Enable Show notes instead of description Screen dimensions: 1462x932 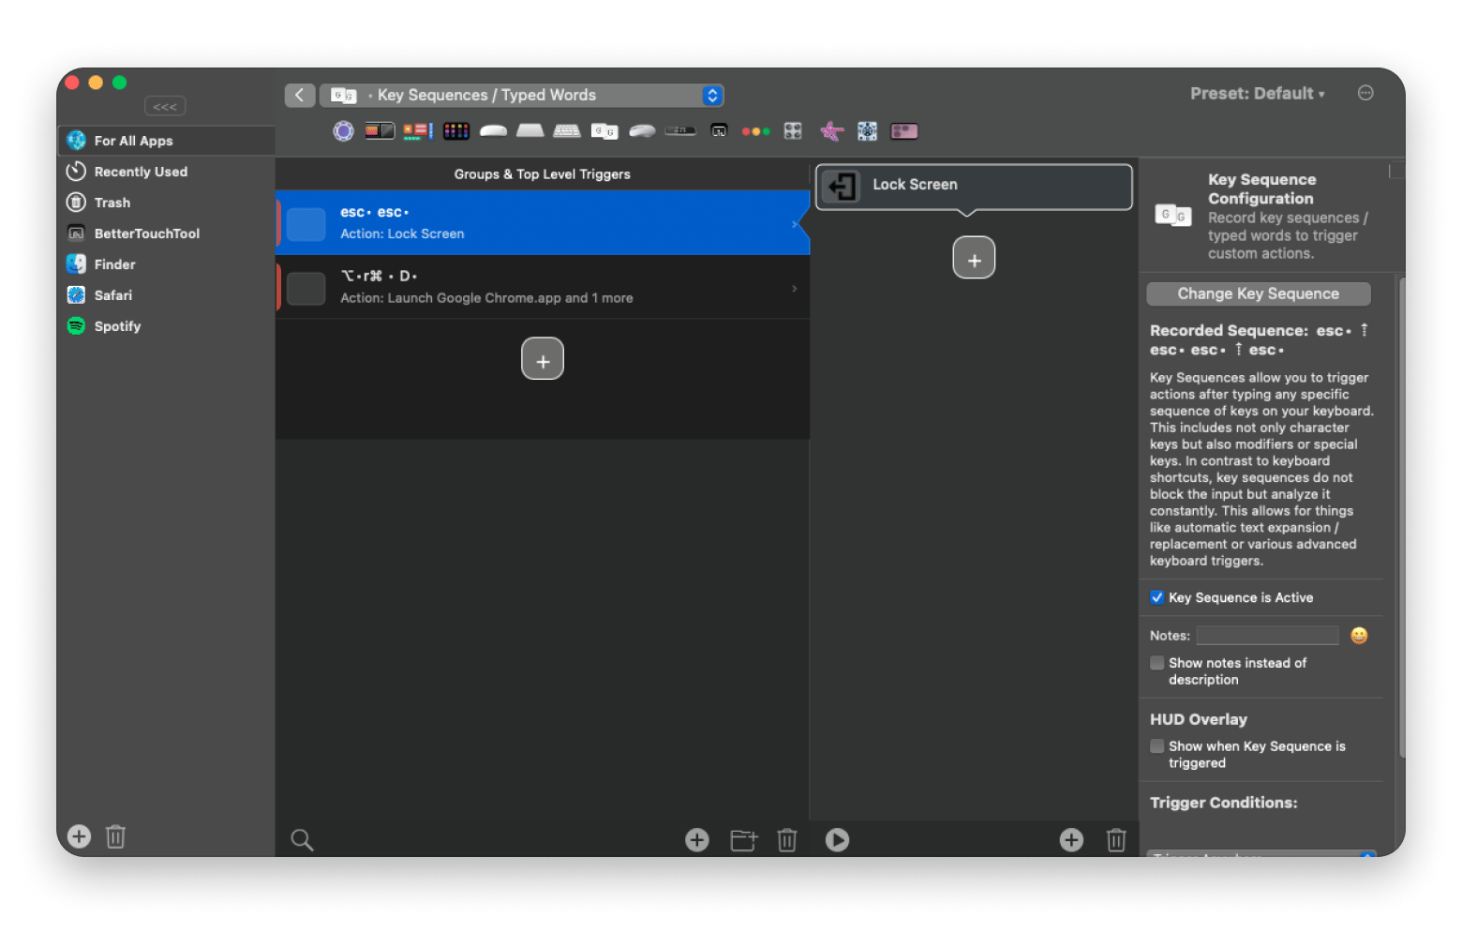click(x=1157, y=663)
